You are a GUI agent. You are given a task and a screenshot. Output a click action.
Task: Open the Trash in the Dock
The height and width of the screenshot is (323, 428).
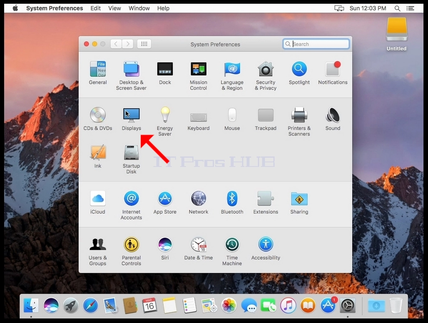[396, 305]
